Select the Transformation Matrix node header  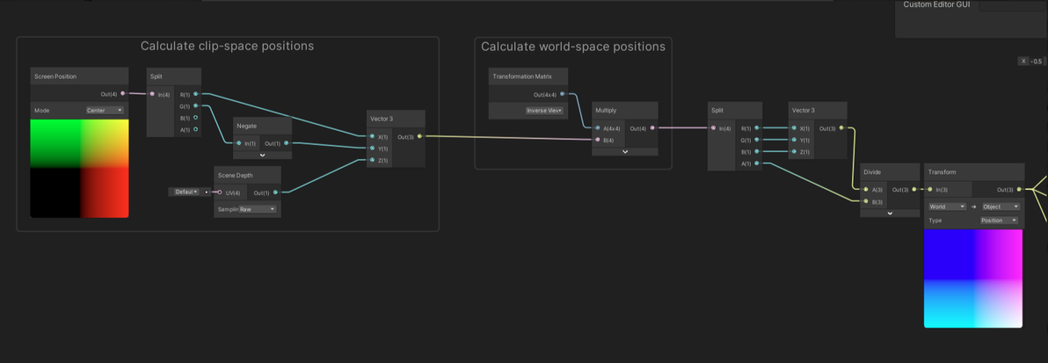528,76
